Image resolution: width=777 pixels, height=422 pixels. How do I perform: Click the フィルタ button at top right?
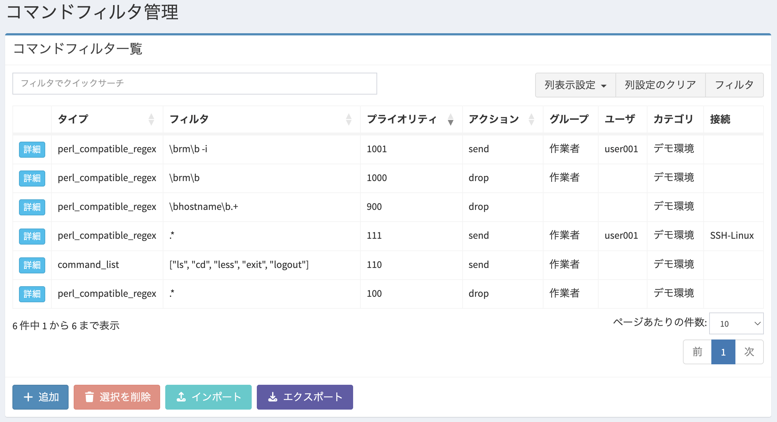734,85
